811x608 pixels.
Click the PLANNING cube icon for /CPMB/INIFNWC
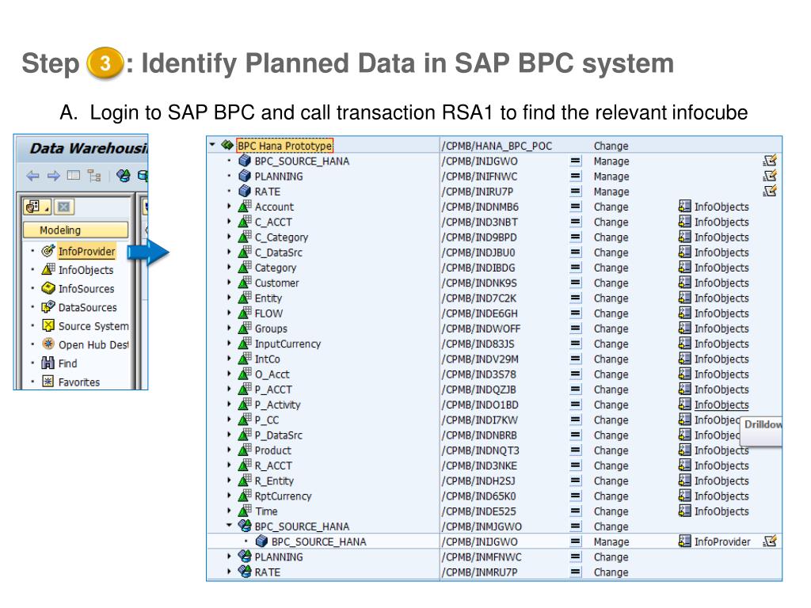(x=245, y=176)
